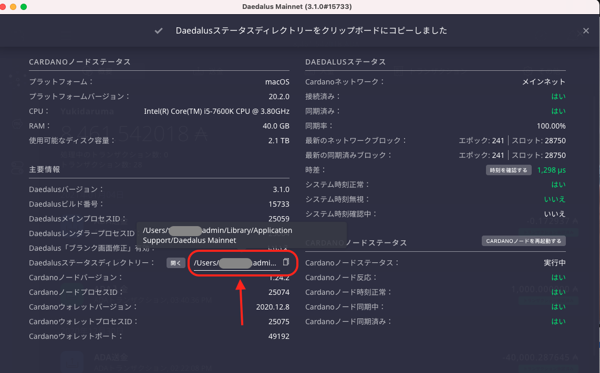Click the sync rate 100.00% value
This screenshot has height=373, width=600.
551,126
